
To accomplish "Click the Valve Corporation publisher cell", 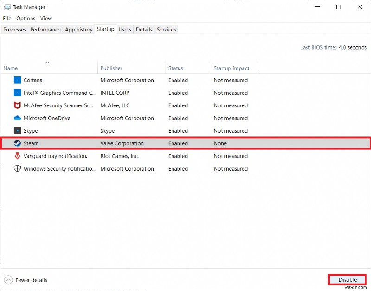I will [122, 143].
